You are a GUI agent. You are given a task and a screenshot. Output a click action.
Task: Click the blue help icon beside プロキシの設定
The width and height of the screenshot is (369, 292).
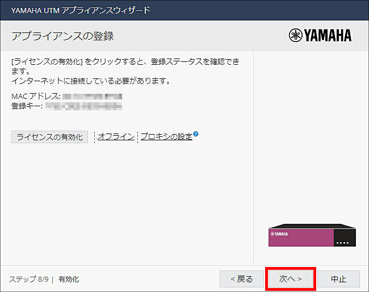coord(196,134)
